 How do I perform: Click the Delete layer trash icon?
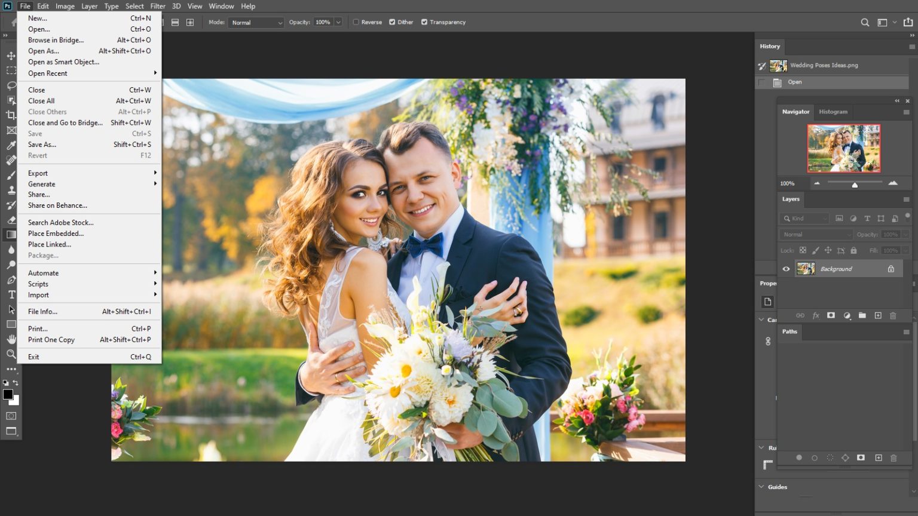[893, 315]
